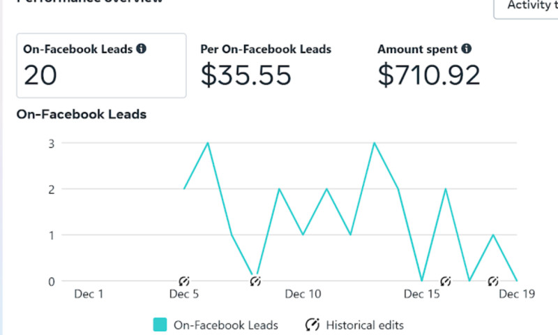This screenshot has width=558, height=335.
Task: Click the Dec 19 x-axis label
Action: coord(517,295)
